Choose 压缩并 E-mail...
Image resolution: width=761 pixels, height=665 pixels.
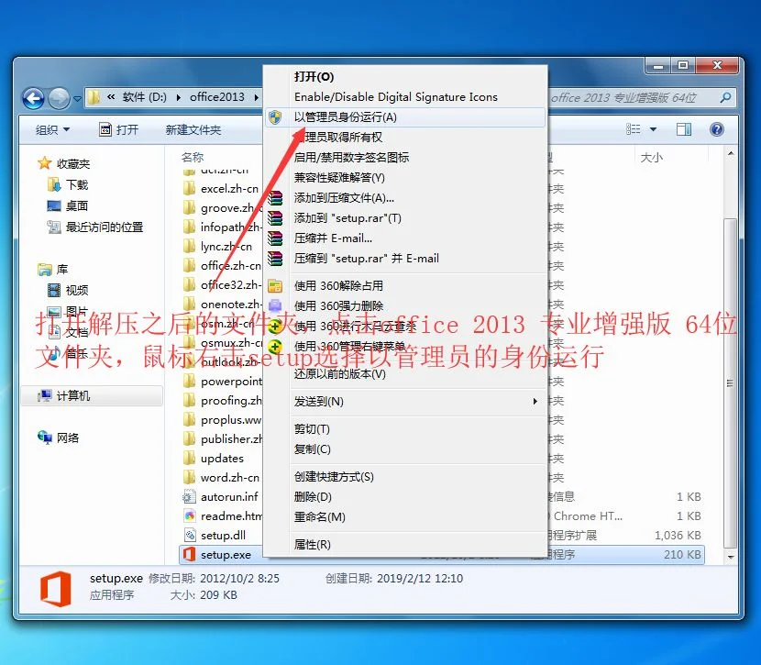pyautogui.click(x=405, y=238)
